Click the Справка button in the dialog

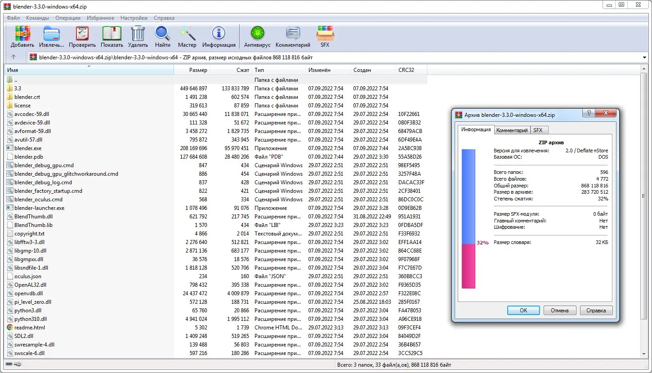596,310
